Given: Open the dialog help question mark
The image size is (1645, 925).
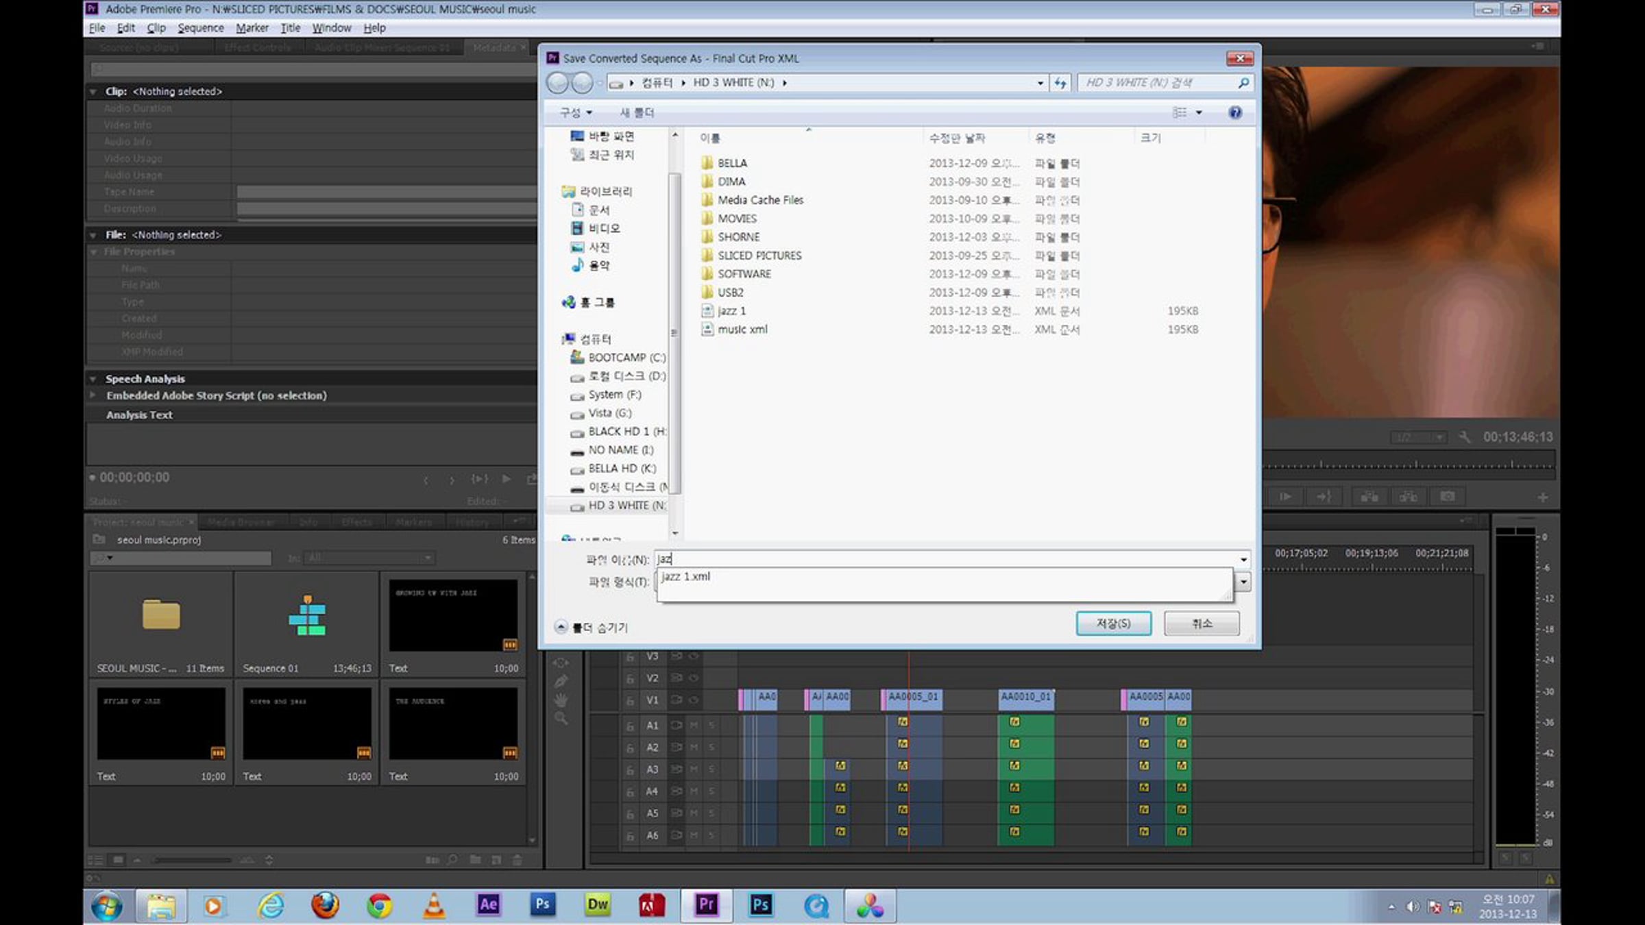Looking at the screenshot, I should 1235,112.
